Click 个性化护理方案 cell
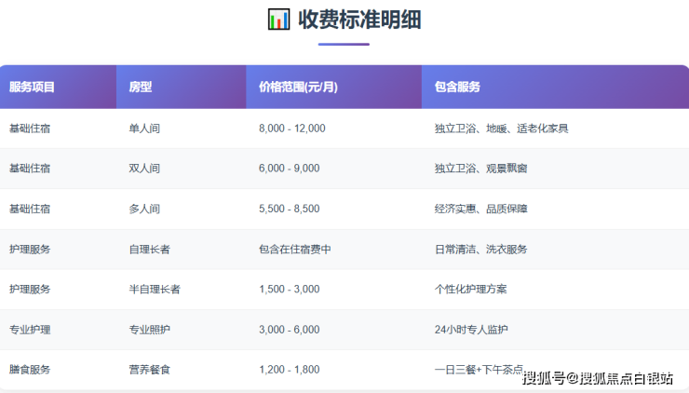 470,290
